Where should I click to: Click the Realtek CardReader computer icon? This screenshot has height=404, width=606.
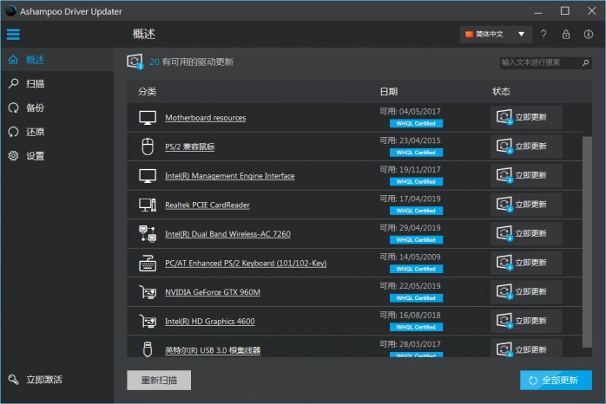148,205
